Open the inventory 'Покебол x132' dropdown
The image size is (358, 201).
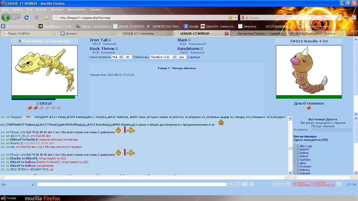(x=163, y=57)
